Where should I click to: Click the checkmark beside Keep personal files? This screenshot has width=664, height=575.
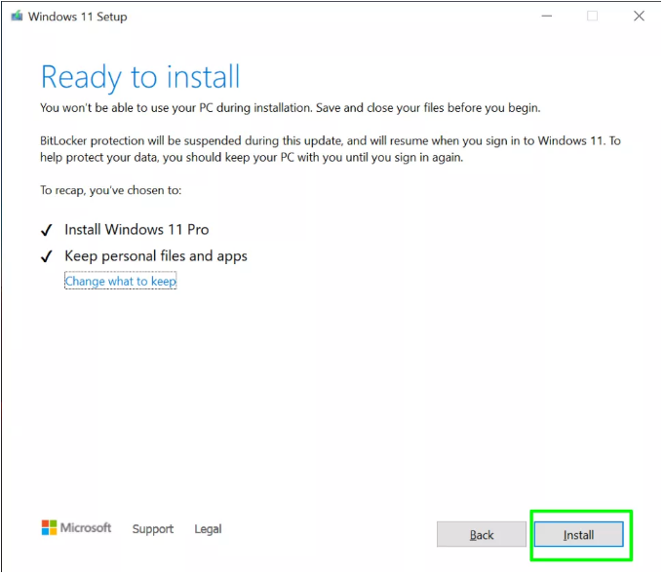click(x=47, y=257)
